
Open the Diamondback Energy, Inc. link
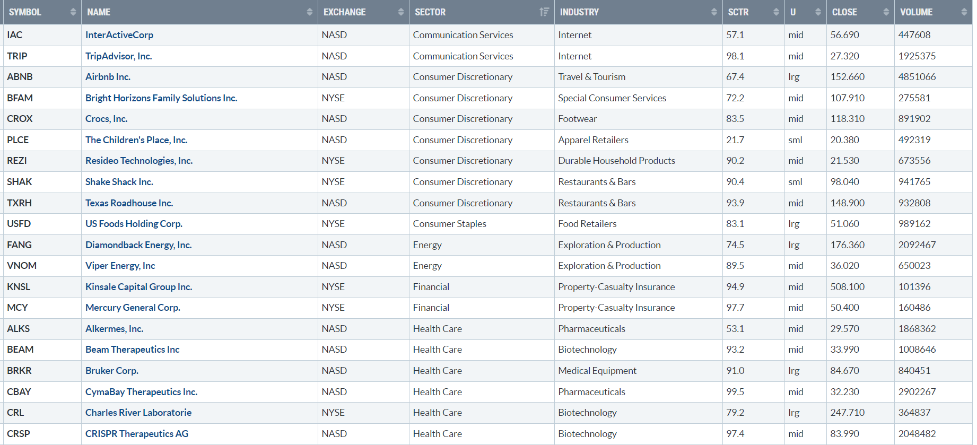138,245
